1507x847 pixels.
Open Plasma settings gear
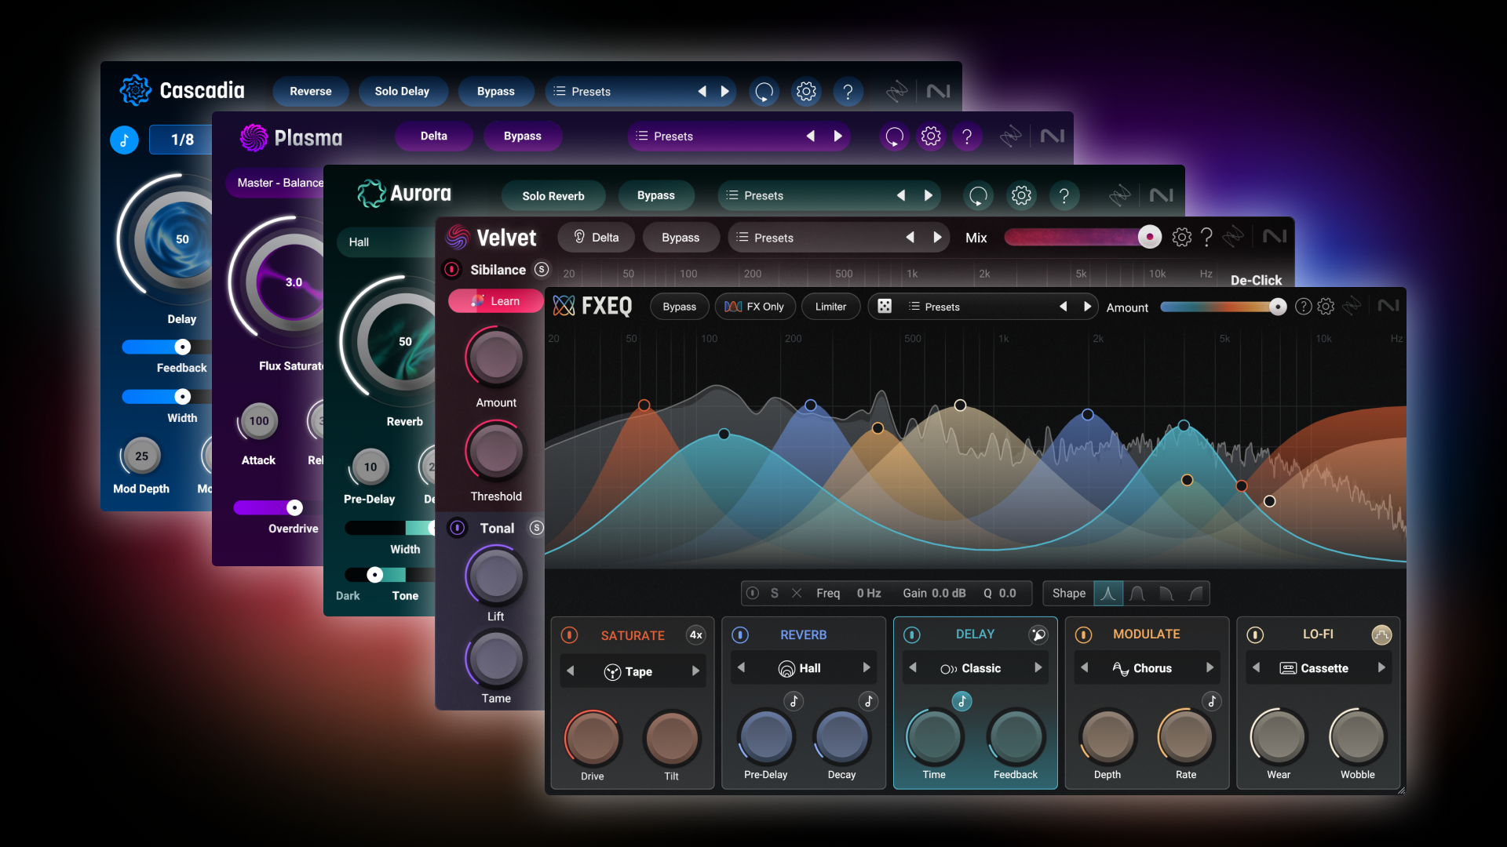tap(931, 136)
